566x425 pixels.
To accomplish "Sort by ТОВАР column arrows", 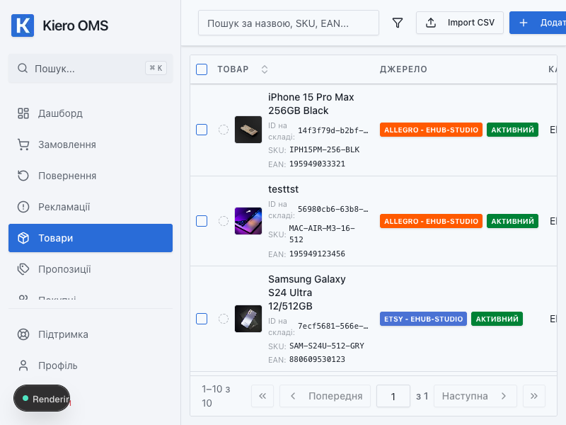I will (x=265, y=69).
